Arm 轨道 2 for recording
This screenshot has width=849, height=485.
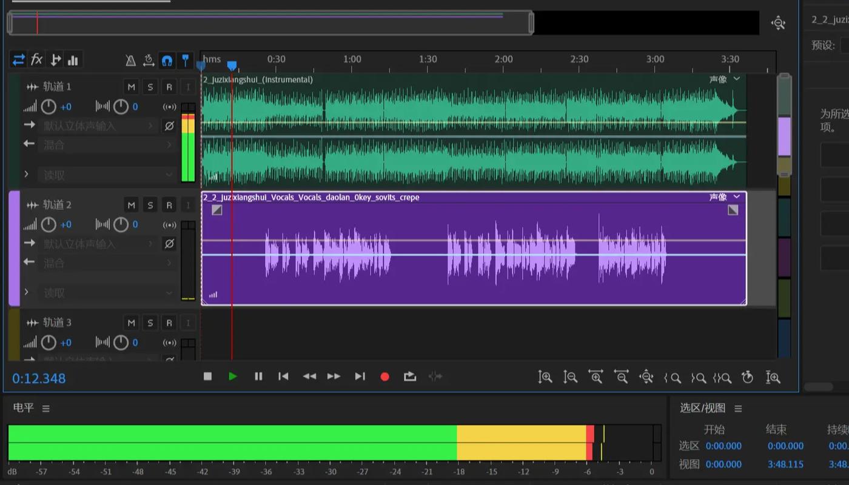coord(169,205)
